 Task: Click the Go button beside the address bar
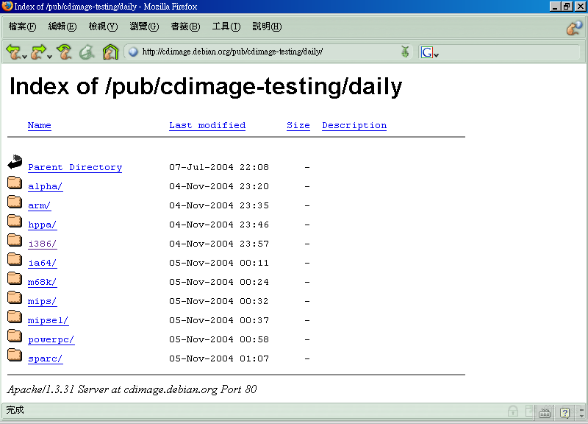(404, 52)
